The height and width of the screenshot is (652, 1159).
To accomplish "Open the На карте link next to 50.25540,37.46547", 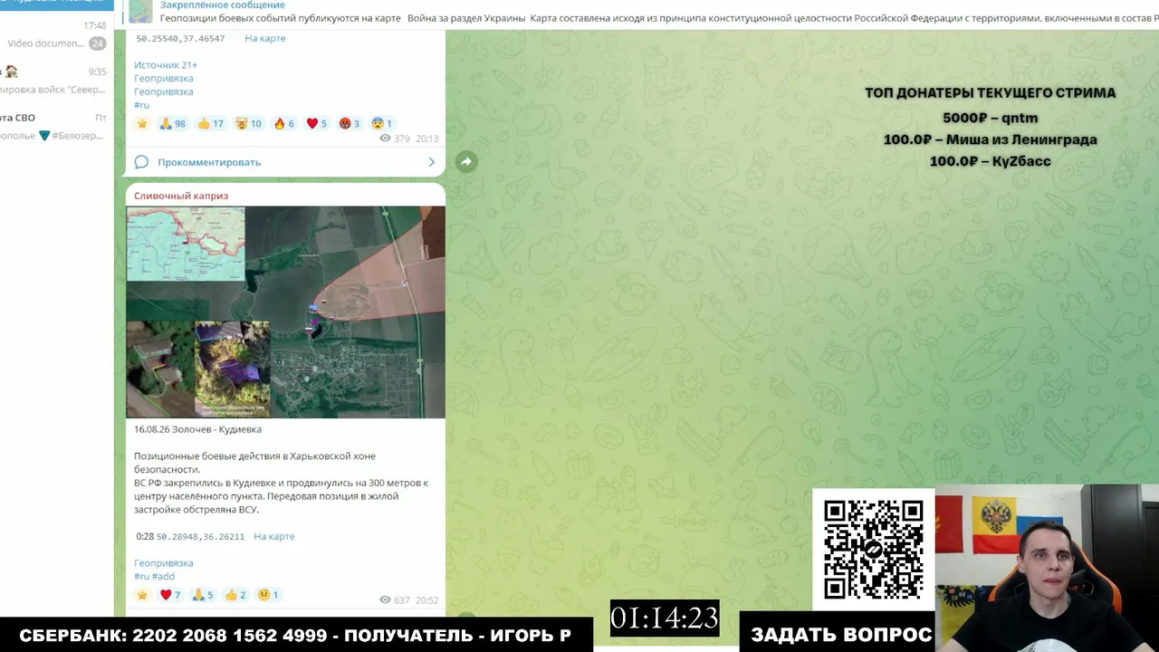I will pyautogui.click(x=265, y=38).
